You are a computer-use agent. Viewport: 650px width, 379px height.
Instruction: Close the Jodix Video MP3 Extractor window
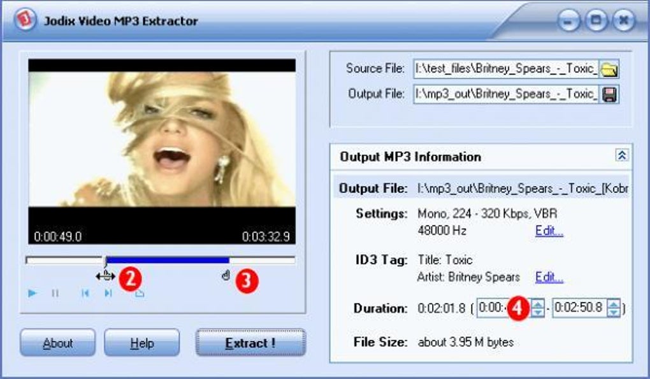pos(623,20)
